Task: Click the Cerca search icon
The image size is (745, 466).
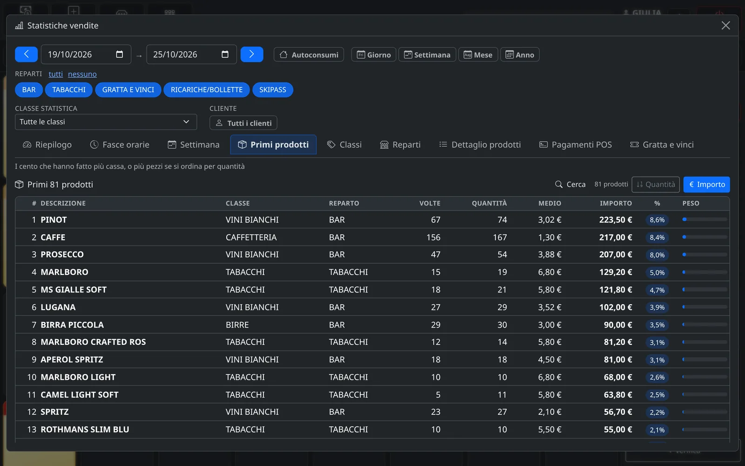Action: tap(559, 185)
